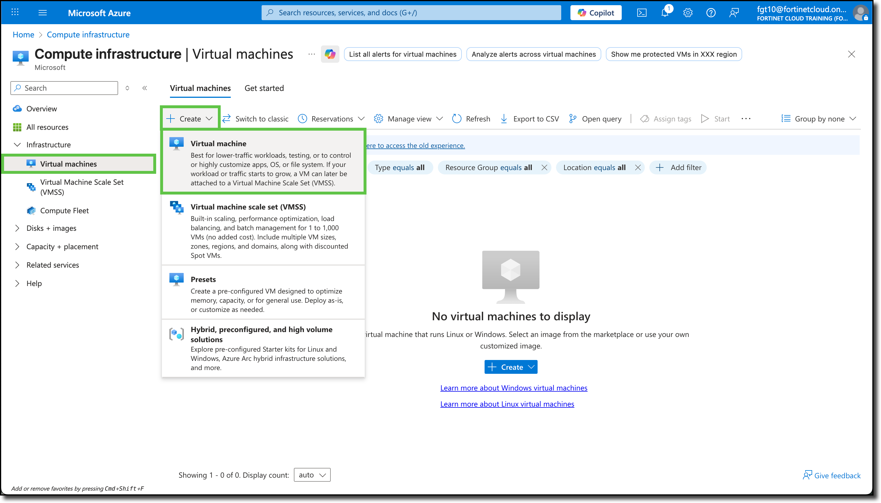The image size is (881, 503).
Task: Expand the Related services section
Action: point(52,265)
